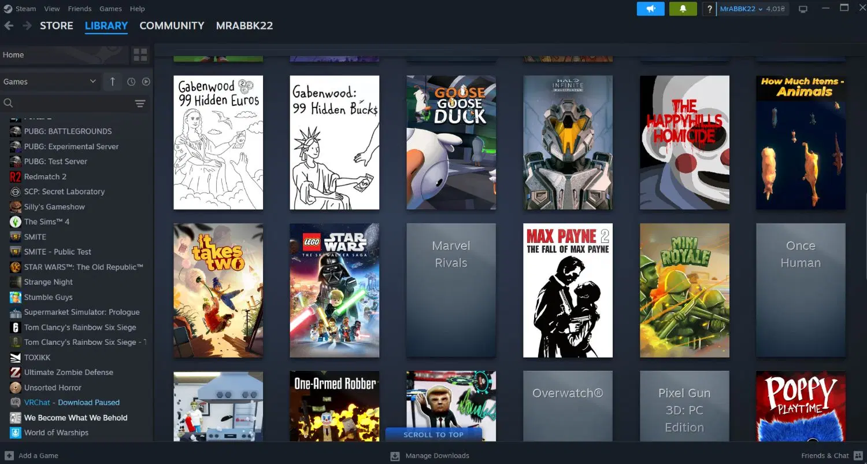Open the LEGO Star Wars cover
The width and height of the screenshot is (867, 464).
point(335,290)
